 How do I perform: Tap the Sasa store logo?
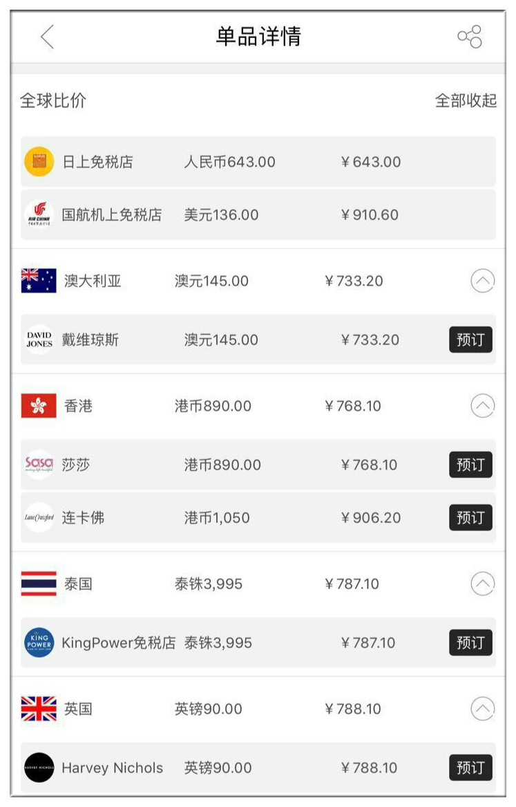(39, 465)
